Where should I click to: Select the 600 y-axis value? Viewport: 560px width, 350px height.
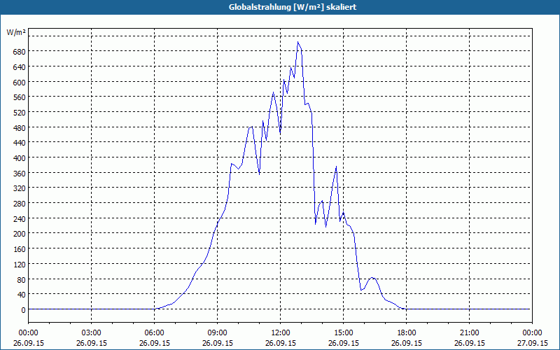(19, 83)
